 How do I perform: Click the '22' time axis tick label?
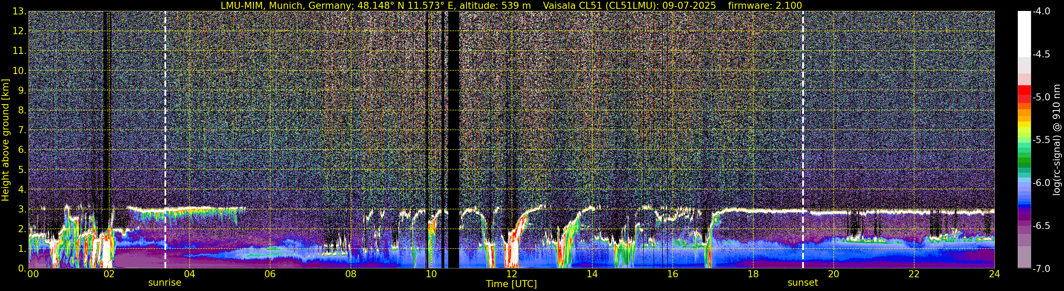point(914,274)
